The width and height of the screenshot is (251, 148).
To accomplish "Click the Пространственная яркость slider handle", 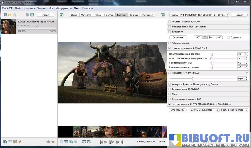I will (x=211, y=54).
